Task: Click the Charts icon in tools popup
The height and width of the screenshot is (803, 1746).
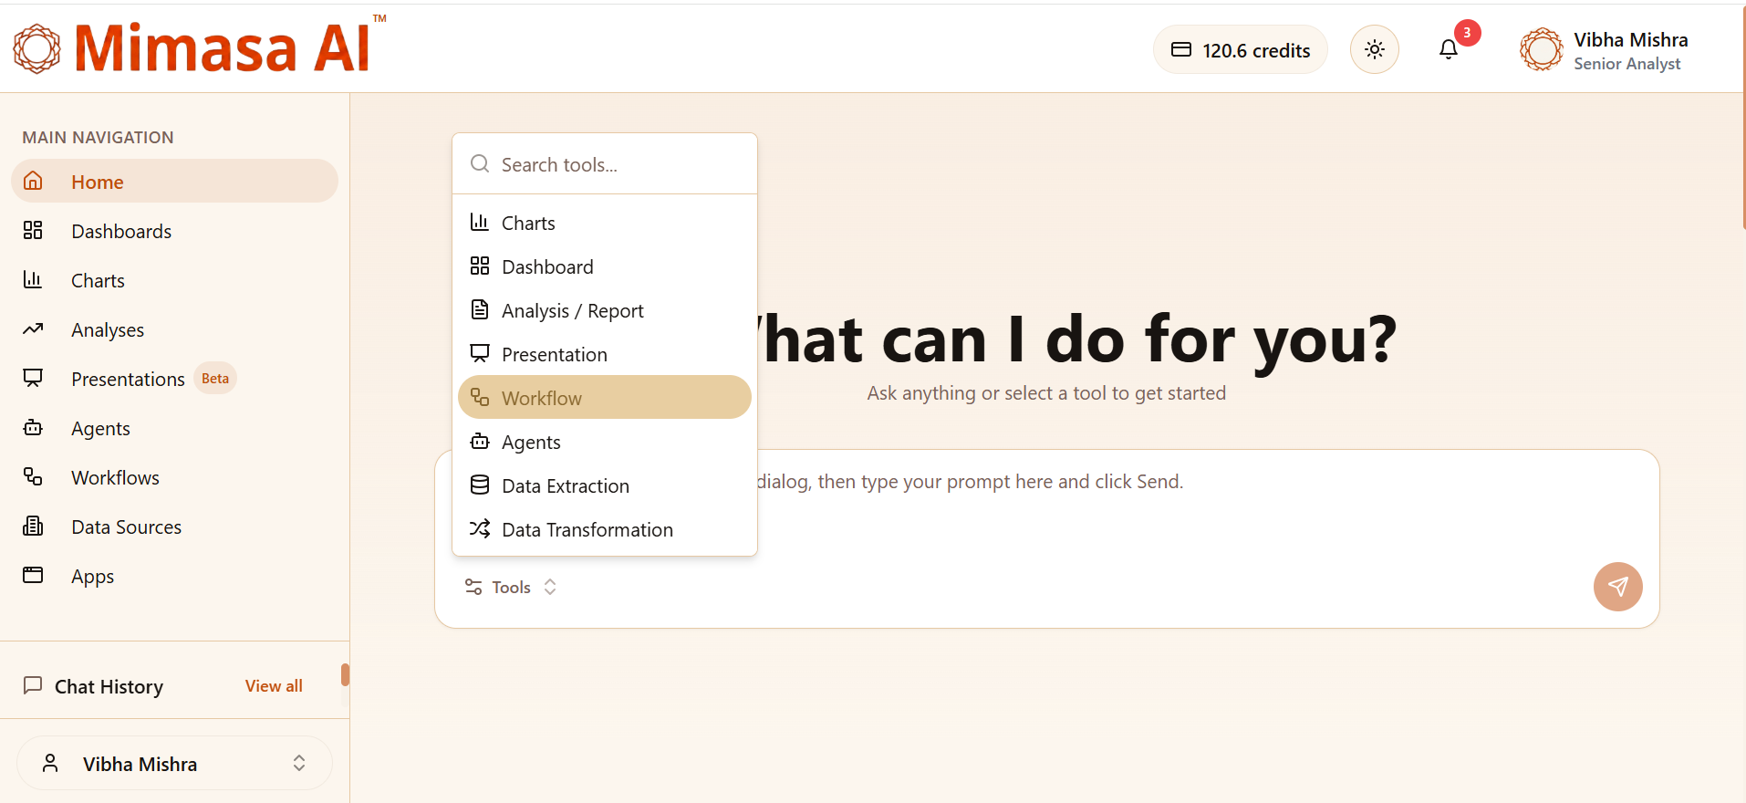Action: tap(480, 222)
